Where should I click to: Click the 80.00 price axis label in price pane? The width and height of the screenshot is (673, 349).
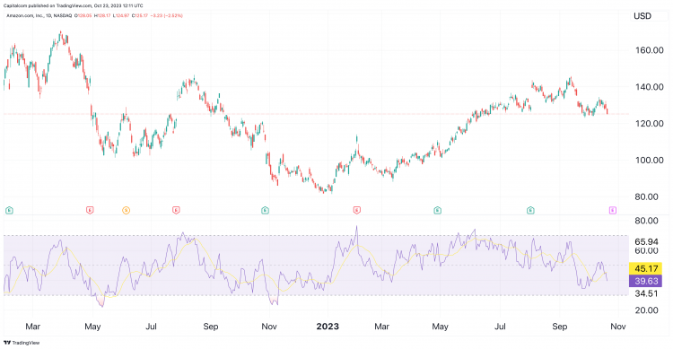pyautogui.click(x=646, y=196)
